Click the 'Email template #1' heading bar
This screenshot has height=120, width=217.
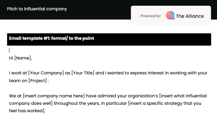coord(109,39)
